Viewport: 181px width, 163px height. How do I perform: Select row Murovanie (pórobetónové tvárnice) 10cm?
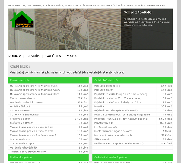coord(48,94)
